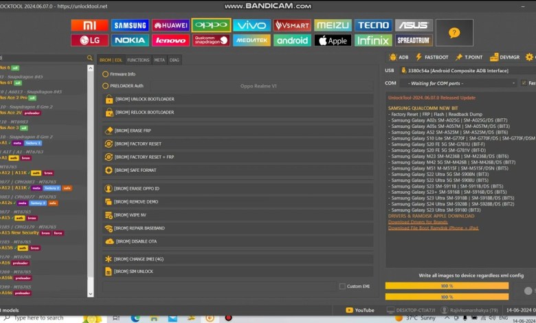Run [BROM] SAFE FORMAT
The image size is (536, 323).
(x=238, y=170)
